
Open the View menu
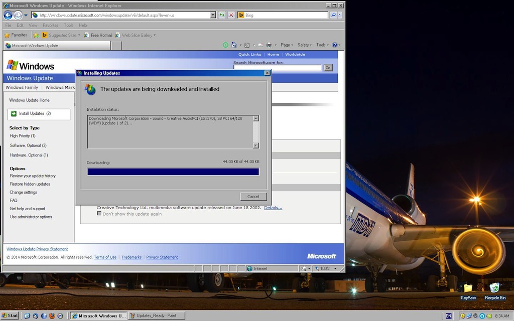(x=33, y=25)
